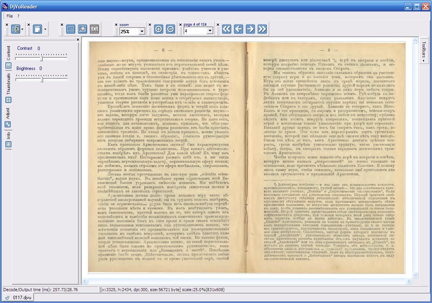The height and width of the screenshot is (303, 432).
Task: Expand the page layout mode dropdown arrow
Action: point(23,29)
